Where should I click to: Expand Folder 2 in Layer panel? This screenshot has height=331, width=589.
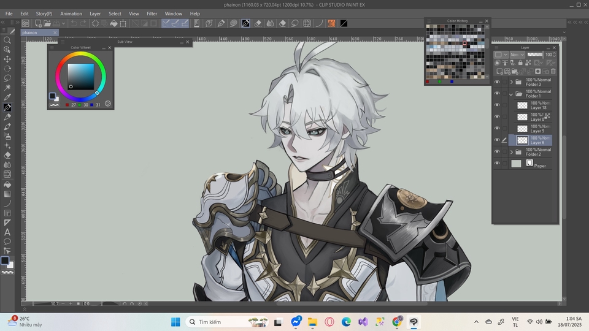tap(511, 152)
